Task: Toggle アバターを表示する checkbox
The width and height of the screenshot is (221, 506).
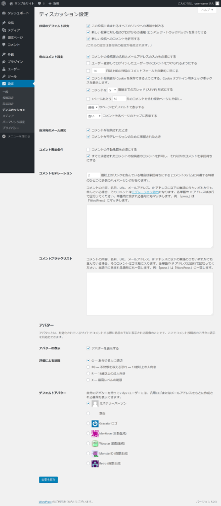Action: pos(88,348)
